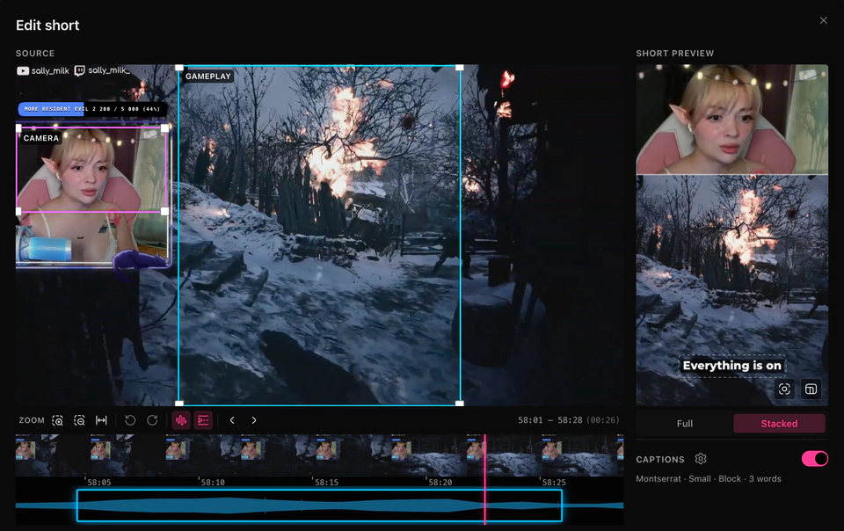Click the bottom-right handle of GAMEPLAY box

coord(460,403)
